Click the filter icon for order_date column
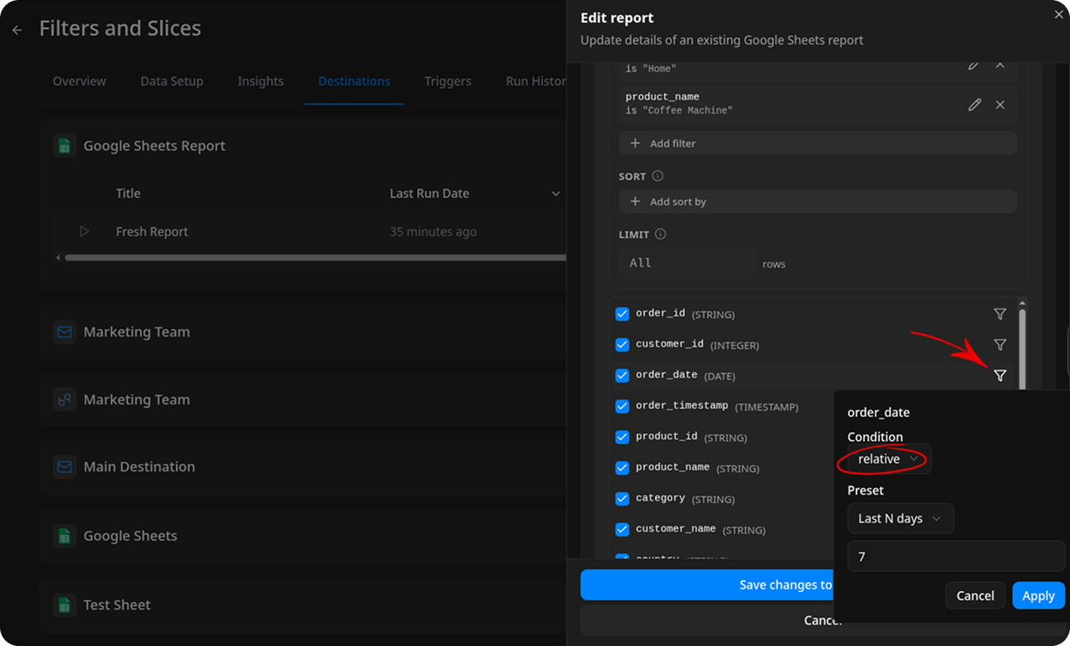This screenshot has width=1070, height=646. 1000,376
